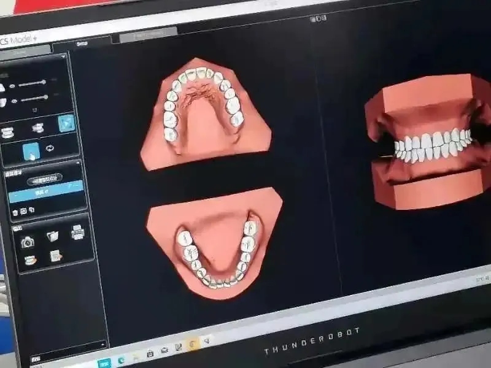Image resolution: width=491 pixels, height=368 pixels.
Task: Collapse the top left panel arrow
Action: [64, 56]
